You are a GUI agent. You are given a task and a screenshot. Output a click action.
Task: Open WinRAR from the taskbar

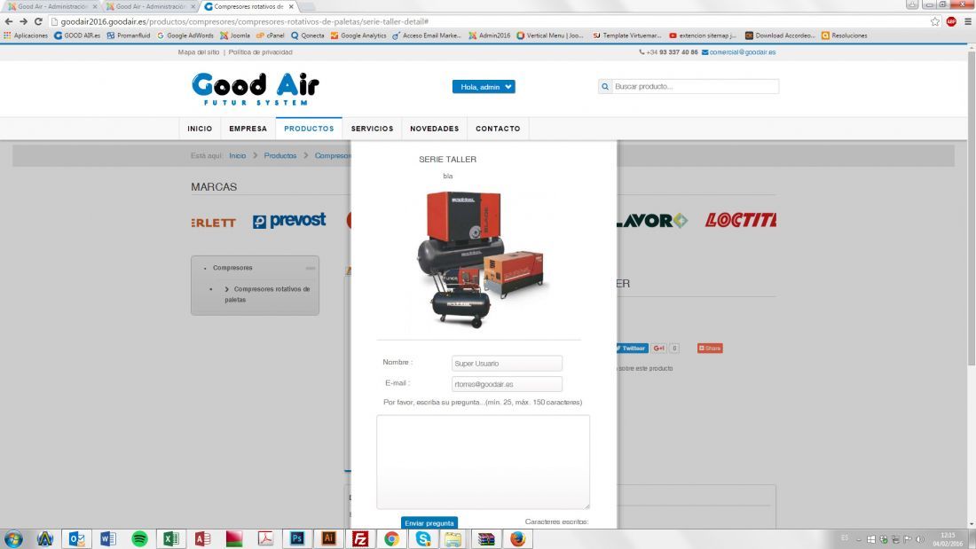486,539
